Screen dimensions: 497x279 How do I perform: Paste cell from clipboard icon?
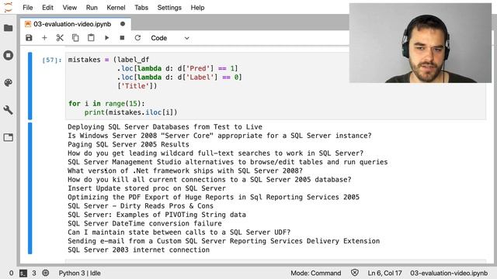pyautogui.click(x=91, y=38)
